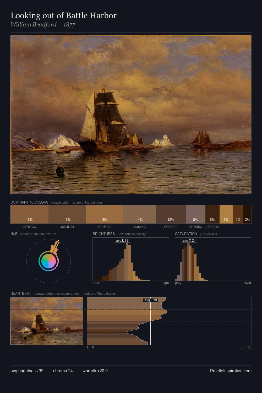This screenshot has height=393, width=262.
Task: Select the 'avg L 39' label in Heartbeat chart
Action: [x=151, y=300]
